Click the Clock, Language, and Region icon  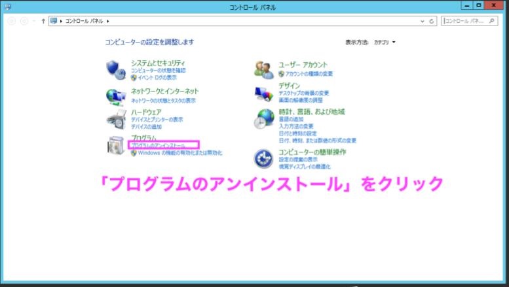[x=264, y=118]
